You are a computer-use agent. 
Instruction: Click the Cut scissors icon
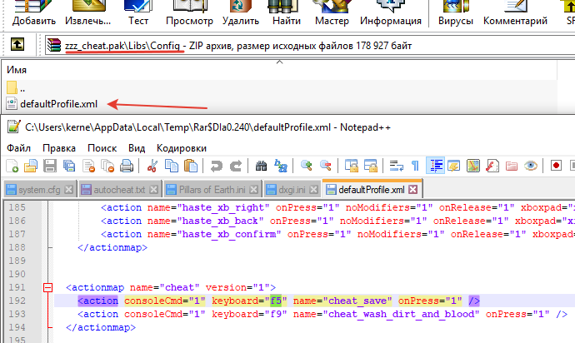click(x=152, y=166)
